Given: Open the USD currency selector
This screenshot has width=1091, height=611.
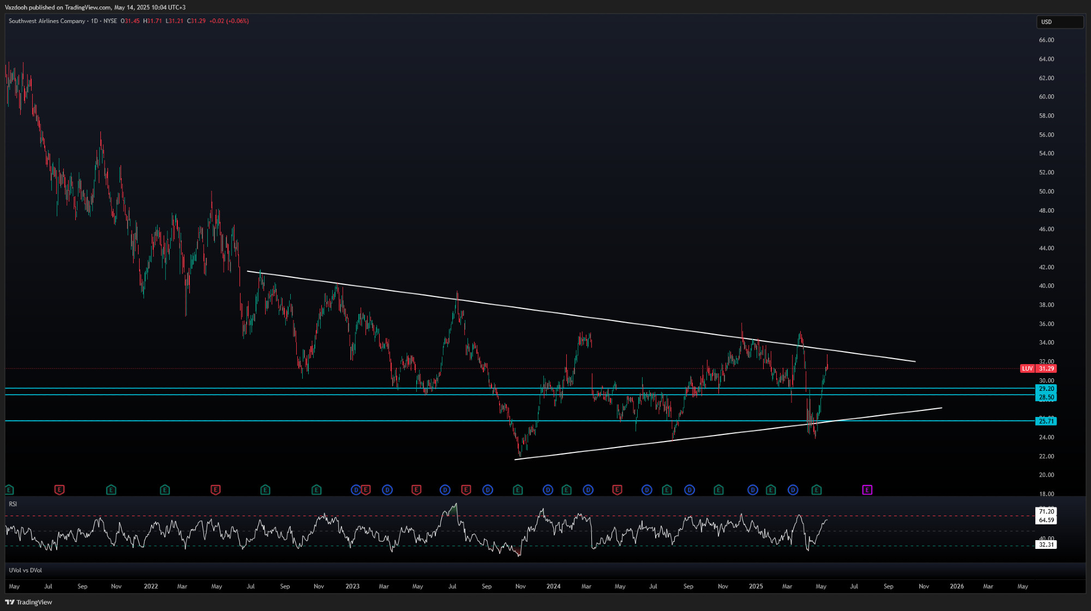Looking at the screenshot, I should (x=1059, y=22).
